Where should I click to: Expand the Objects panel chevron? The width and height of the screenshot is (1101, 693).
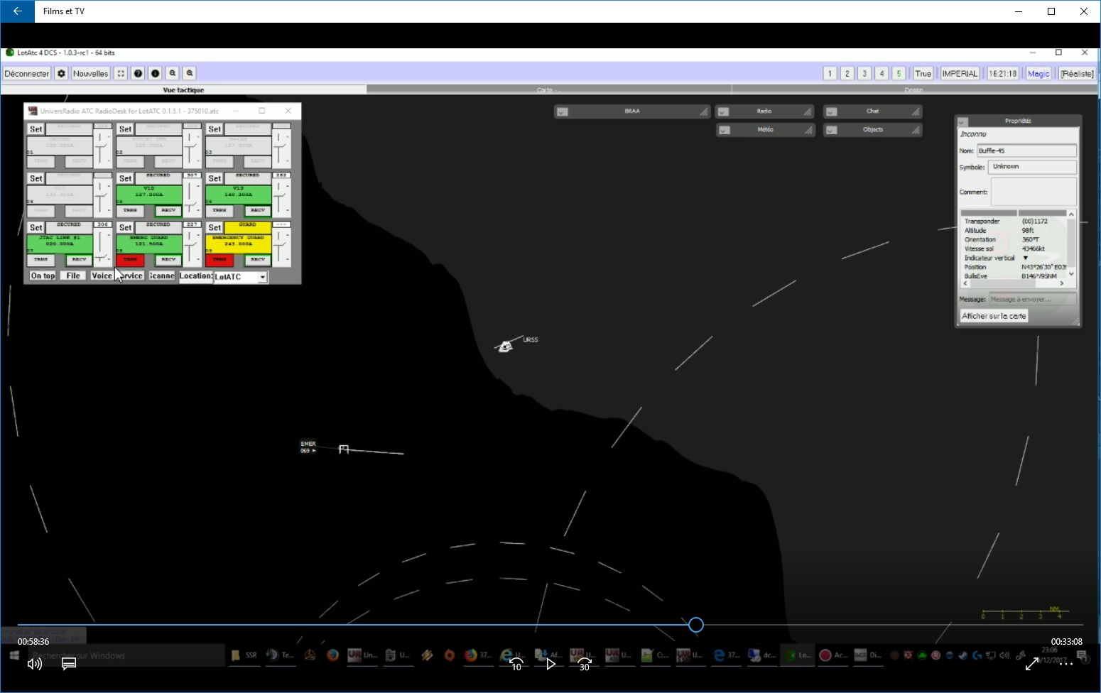(831, 130)
